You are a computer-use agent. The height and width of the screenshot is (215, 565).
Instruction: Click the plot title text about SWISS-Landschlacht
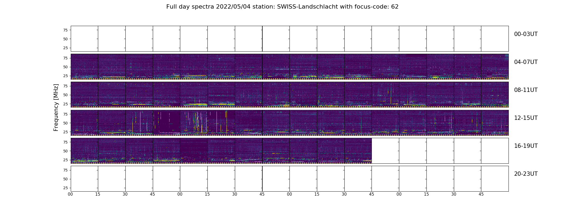pyautogui.click(x=282, y=7)
